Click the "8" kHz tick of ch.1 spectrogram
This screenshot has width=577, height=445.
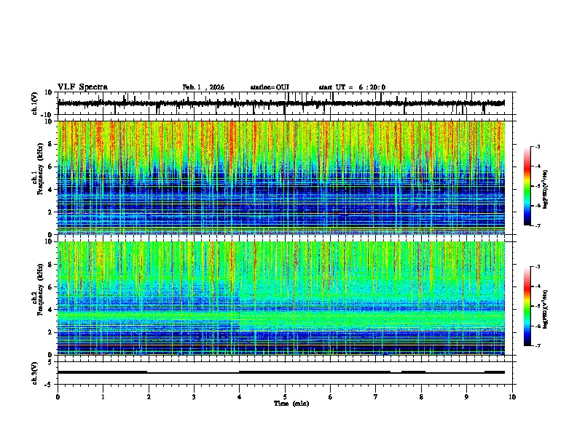[x=51, y=144]
